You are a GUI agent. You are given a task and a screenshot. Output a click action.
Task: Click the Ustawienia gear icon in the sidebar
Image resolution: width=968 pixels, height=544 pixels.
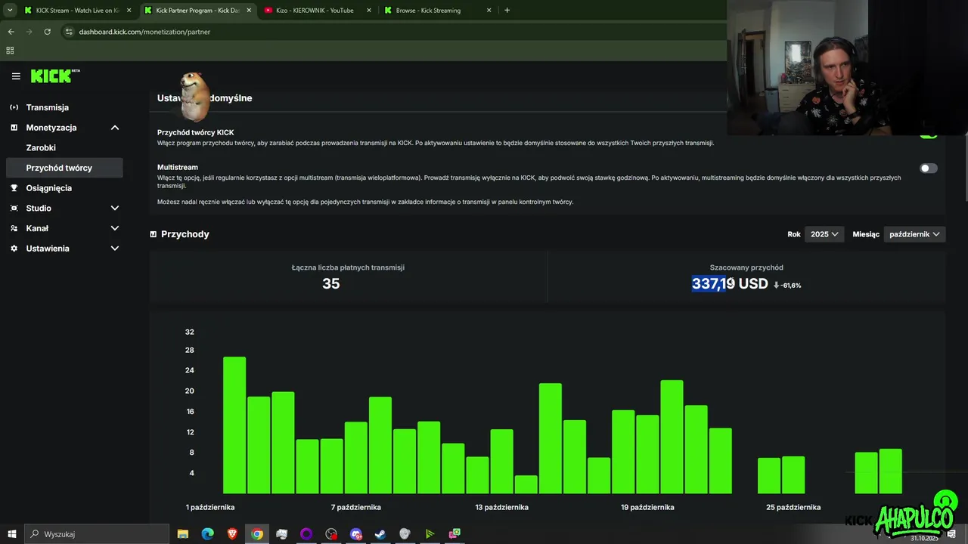point(14,249)
